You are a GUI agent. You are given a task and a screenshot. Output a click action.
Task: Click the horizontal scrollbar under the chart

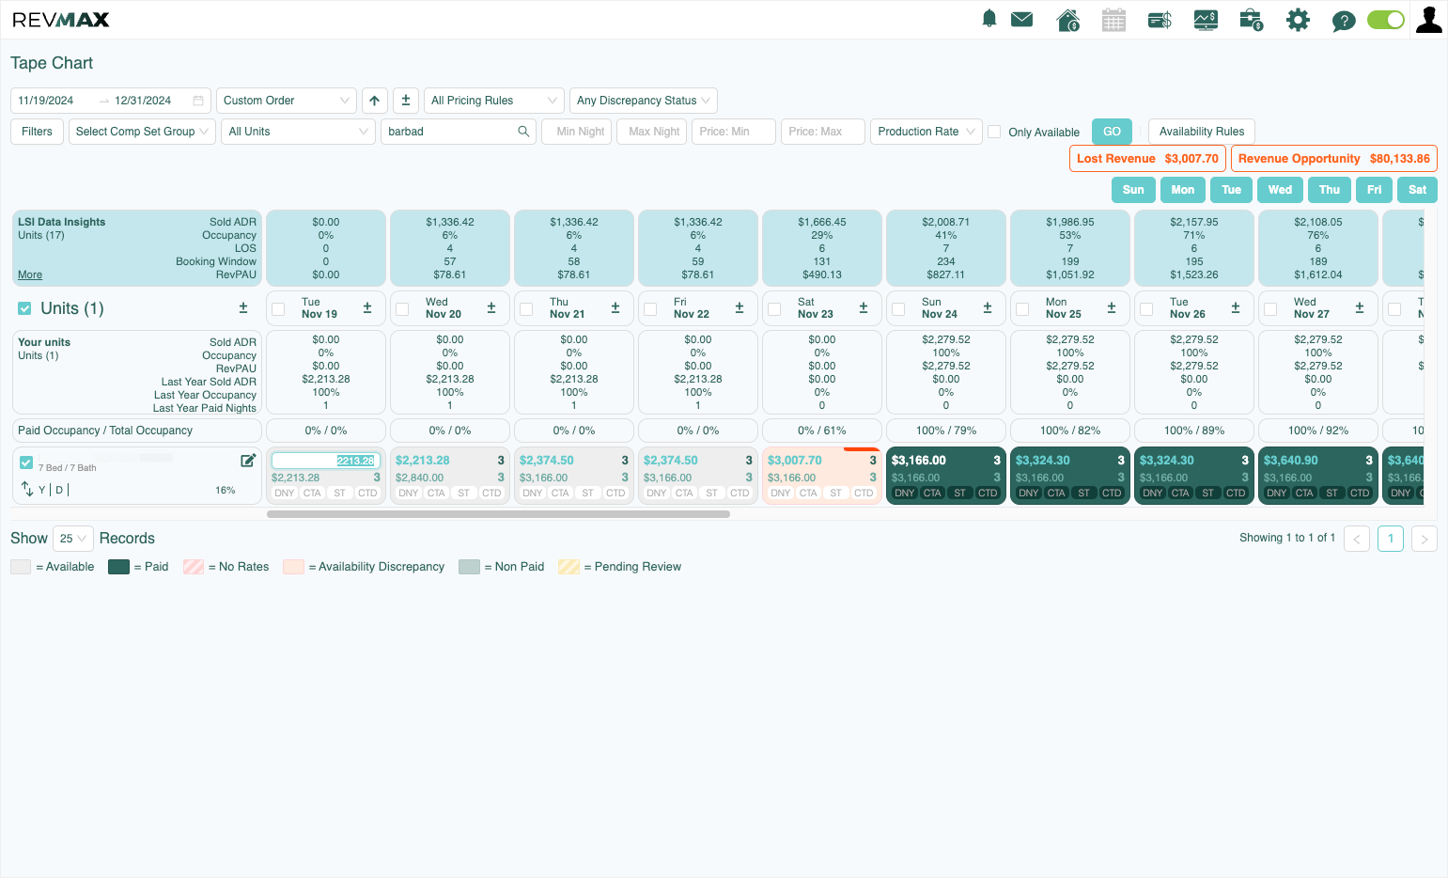pyautogui.click(x=498, y=514)
